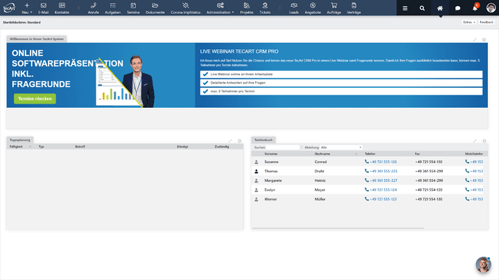Image resolution: width=499 pixels, height=280 pixels.
Task: Open the Termine calendar module
Action: [133, 8]
